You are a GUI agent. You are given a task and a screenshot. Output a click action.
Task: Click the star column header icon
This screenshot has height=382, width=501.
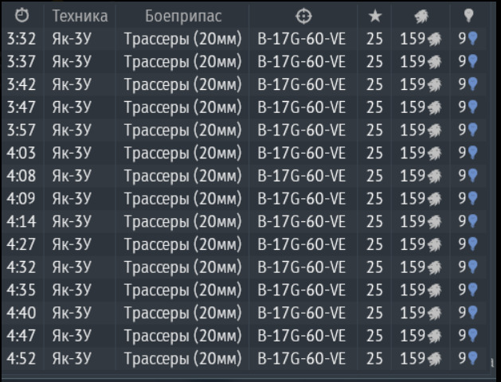point(374,16)
